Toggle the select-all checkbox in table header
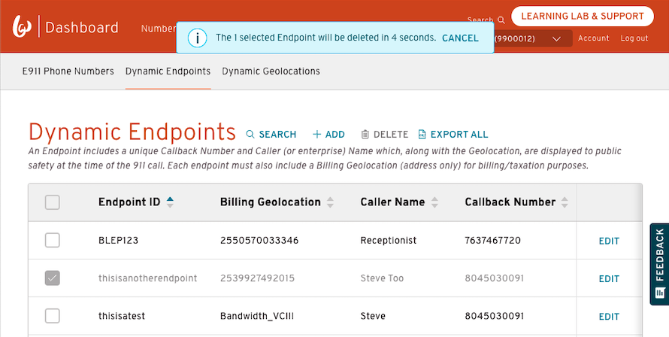This screenshot has height=337, width=669. [53, 202]
